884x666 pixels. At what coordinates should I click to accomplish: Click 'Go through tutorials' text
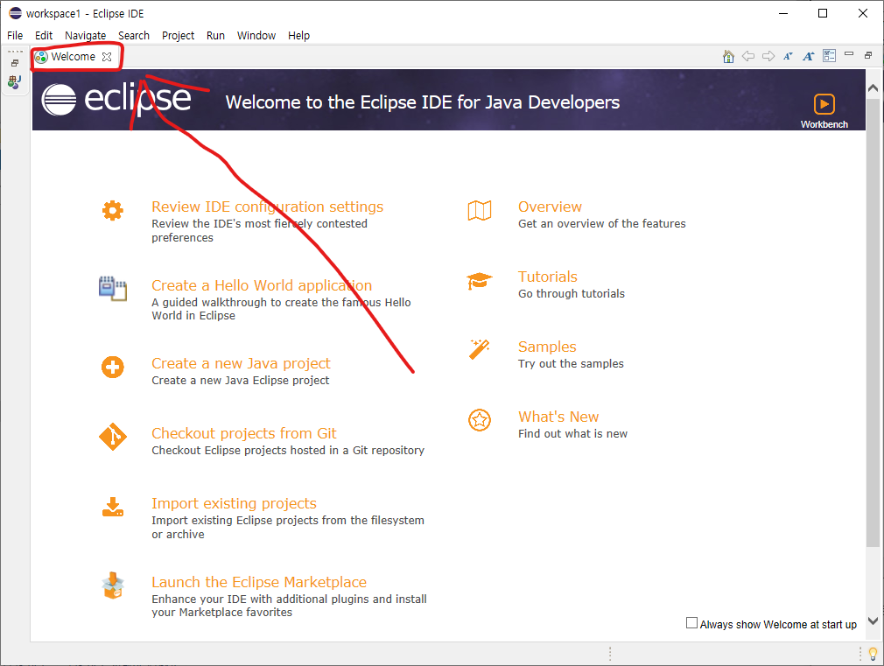(572, 294)
